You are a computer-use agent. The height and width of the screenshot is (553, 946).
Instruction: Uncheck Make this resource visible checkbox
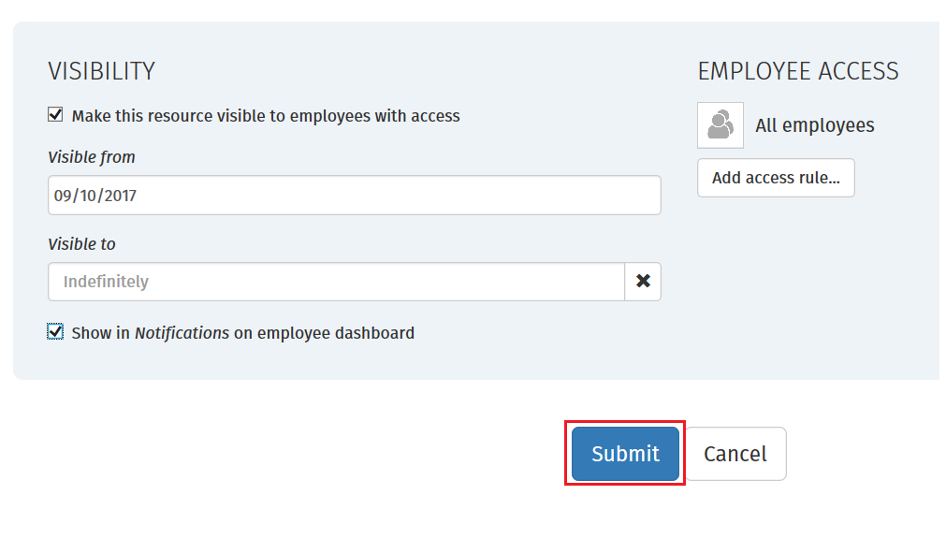[55, 114]
